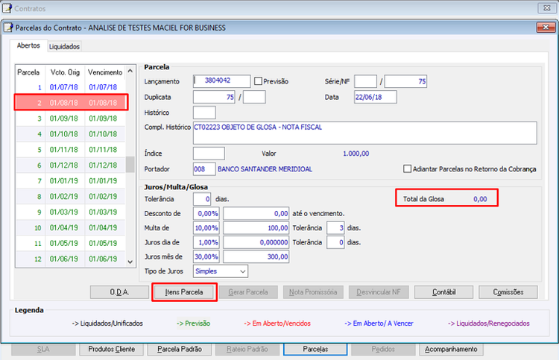Image resolution: width=559 pixels, height=360 pixels.
Task: Click the Desconto value field 0,00
Action: pos(256,213)
